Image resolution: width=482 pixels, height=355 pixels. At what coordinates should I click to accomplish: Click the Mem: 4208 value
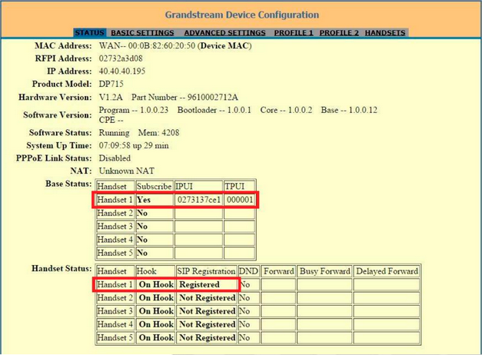pyautogui.click(x=158, y=133)
